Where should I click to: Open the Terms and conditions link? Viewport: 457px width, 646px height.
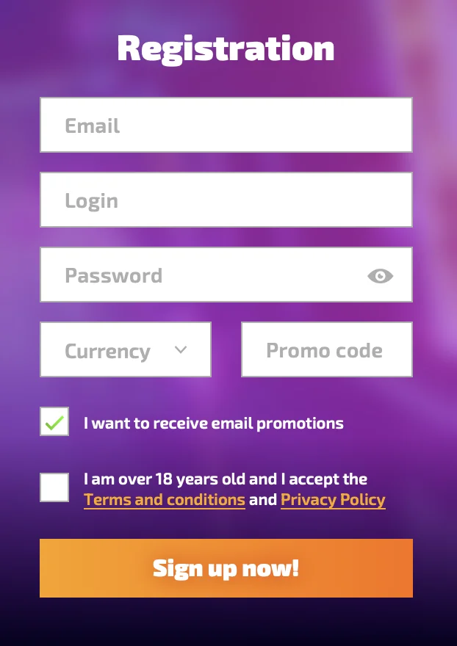tap(165, 500)
